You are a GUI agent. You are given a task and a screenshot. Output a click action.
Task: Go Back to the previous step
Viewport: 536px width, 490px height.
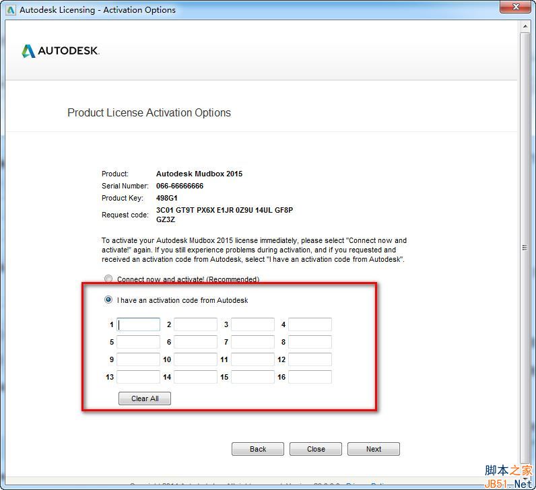(258, 449)
